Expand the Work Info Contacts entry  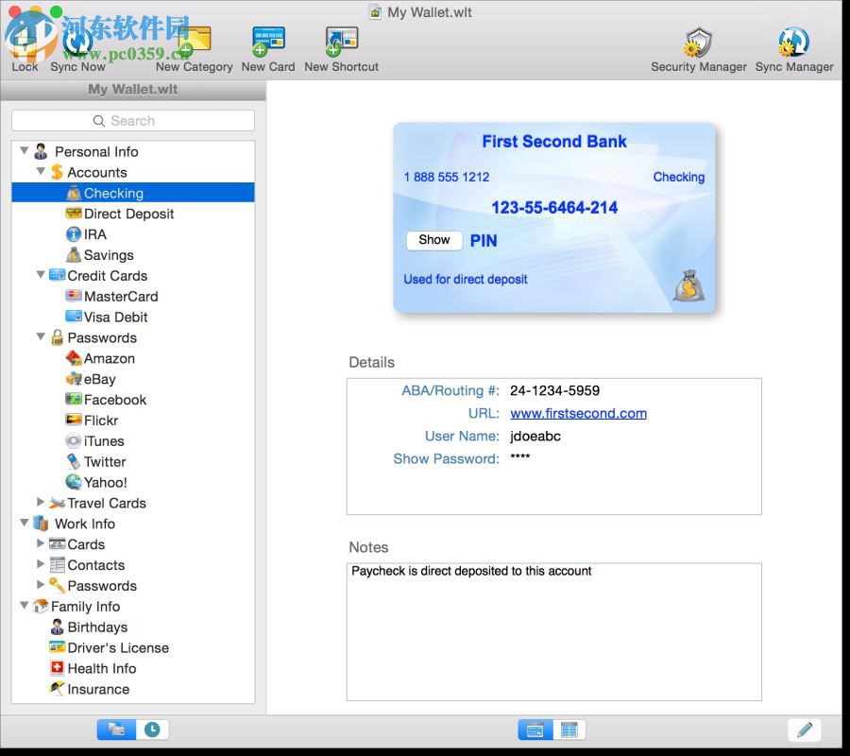click(41, 565)
